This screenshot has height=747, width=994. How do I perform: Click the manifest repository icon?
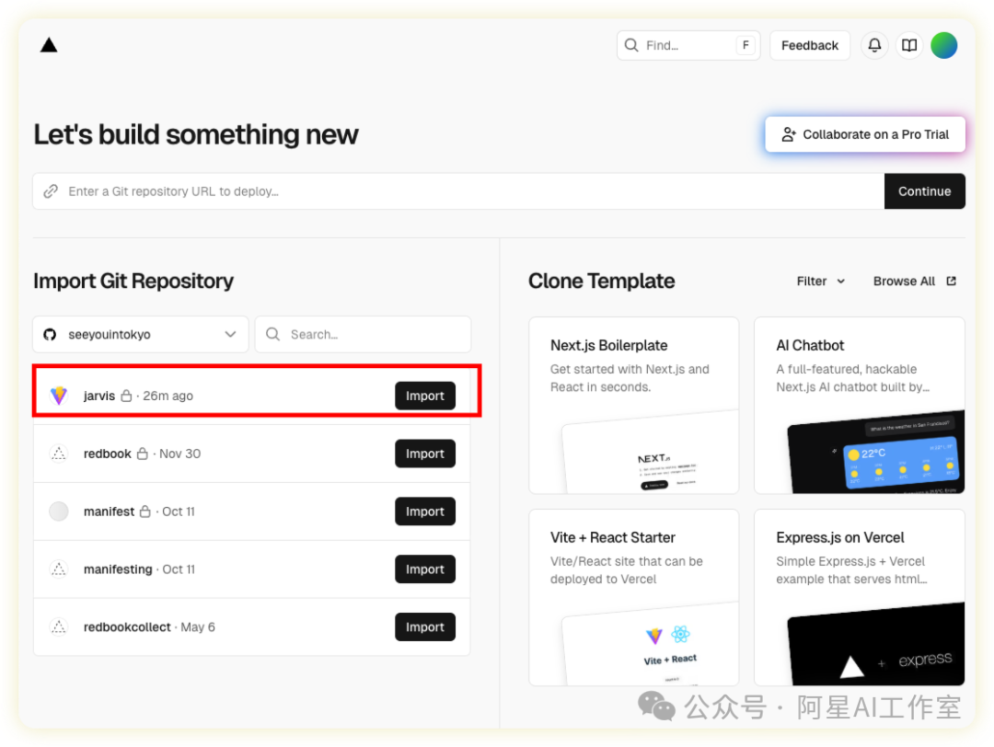point(59,511)
